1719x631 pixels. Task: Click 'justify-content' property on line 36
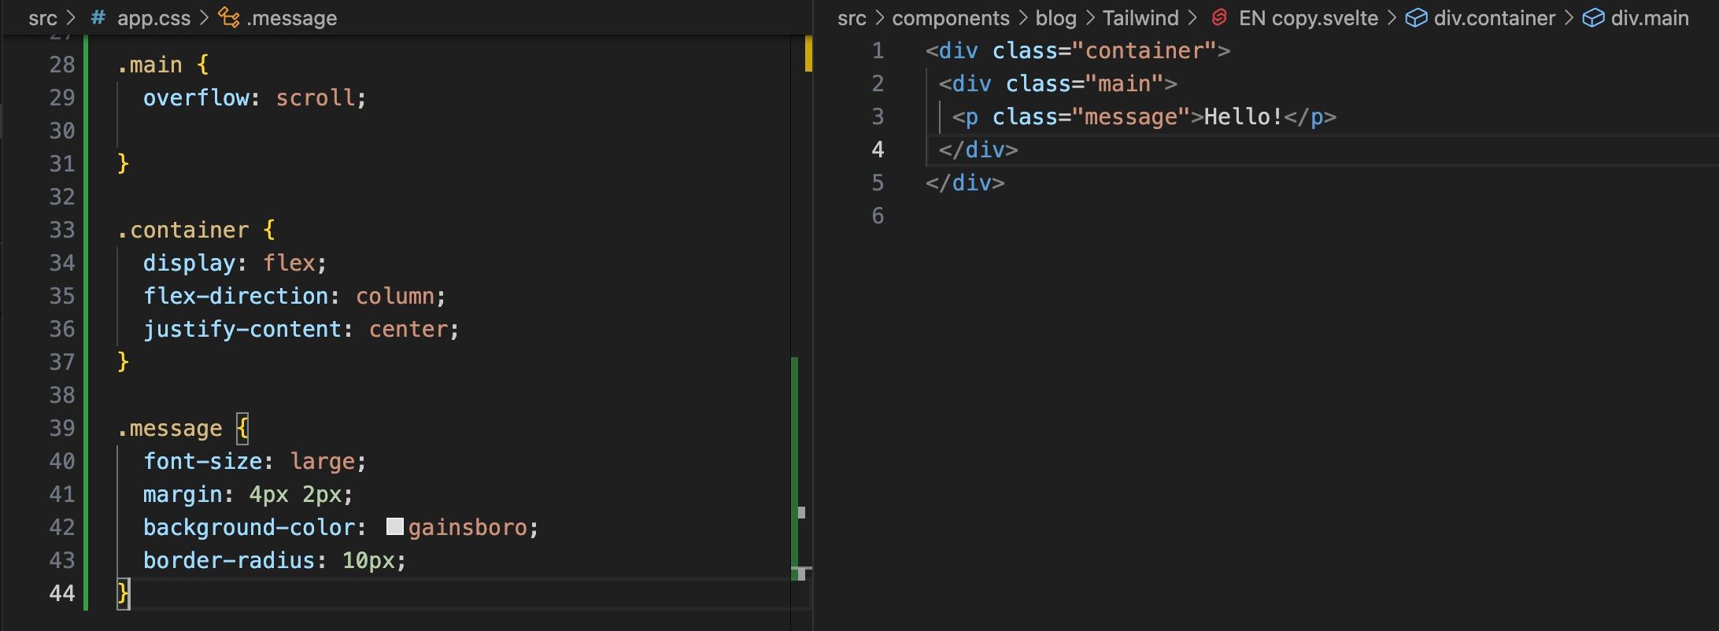click(242, 329)
